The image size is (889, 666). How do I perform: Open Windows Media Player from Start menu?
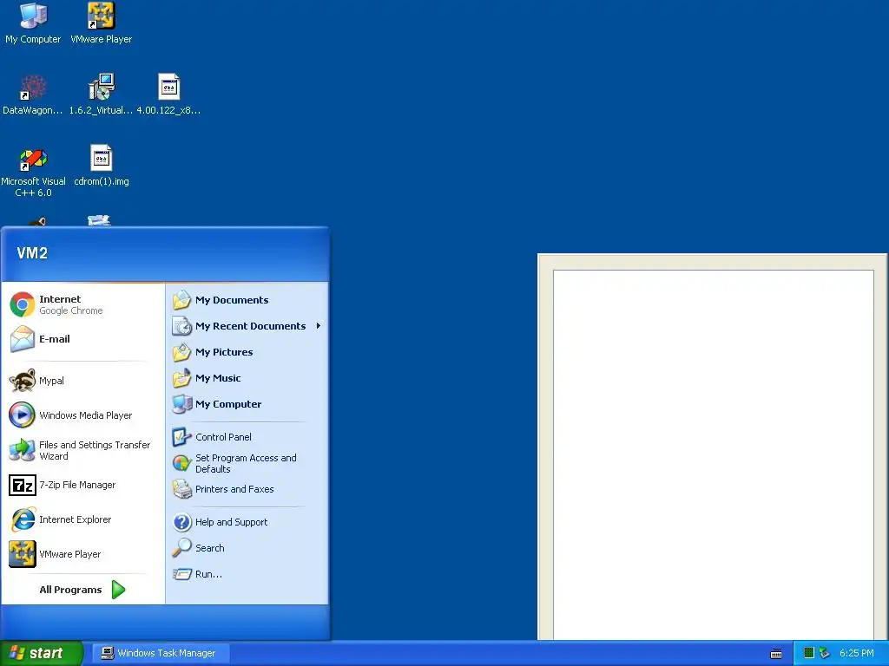click(82, 415)
